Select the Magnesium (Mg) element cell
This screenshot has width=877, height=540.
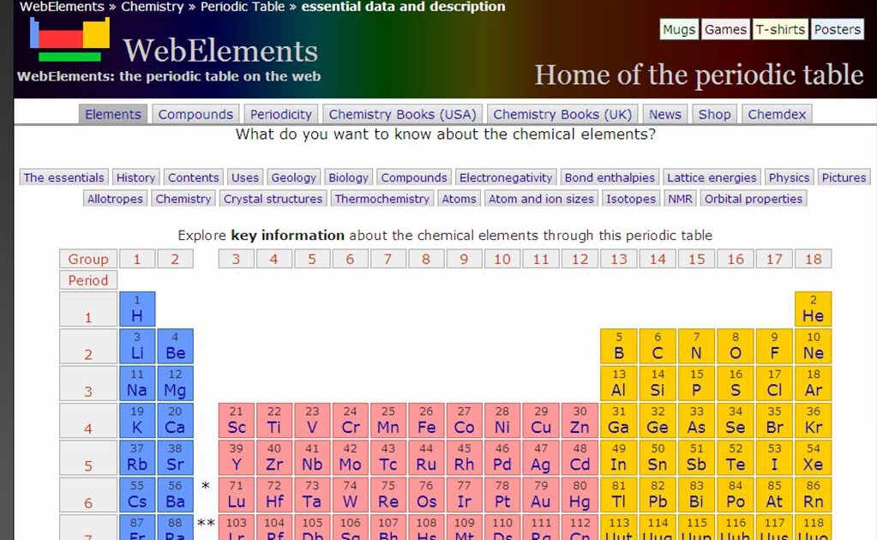(x=175, y=383)
